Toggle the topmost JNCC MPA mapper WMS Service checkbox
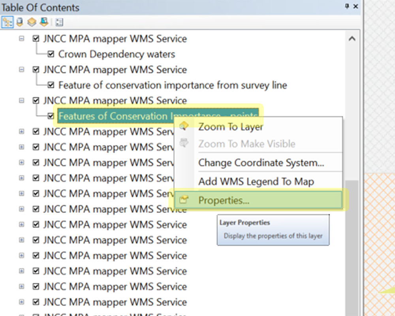Viewport: 395px width, 316px height. [x=35, y=39]
